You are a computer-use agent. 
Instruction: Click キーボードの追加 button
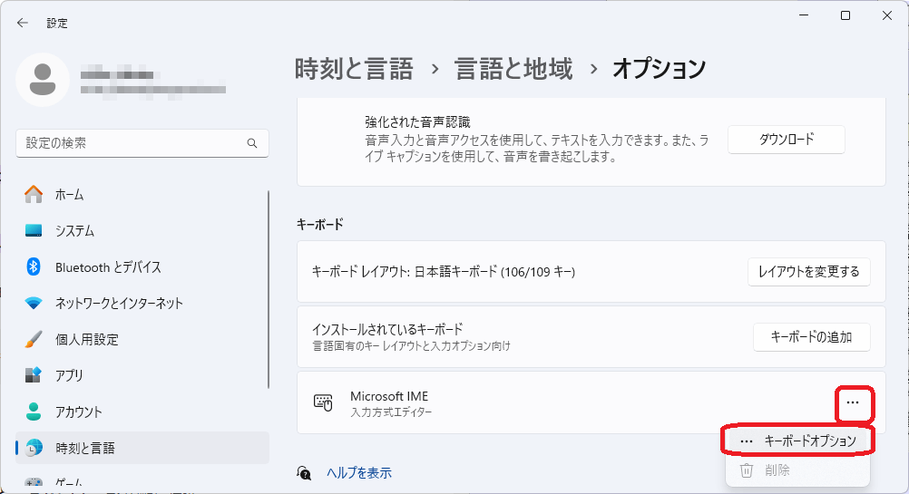click(x=811, y=336)
